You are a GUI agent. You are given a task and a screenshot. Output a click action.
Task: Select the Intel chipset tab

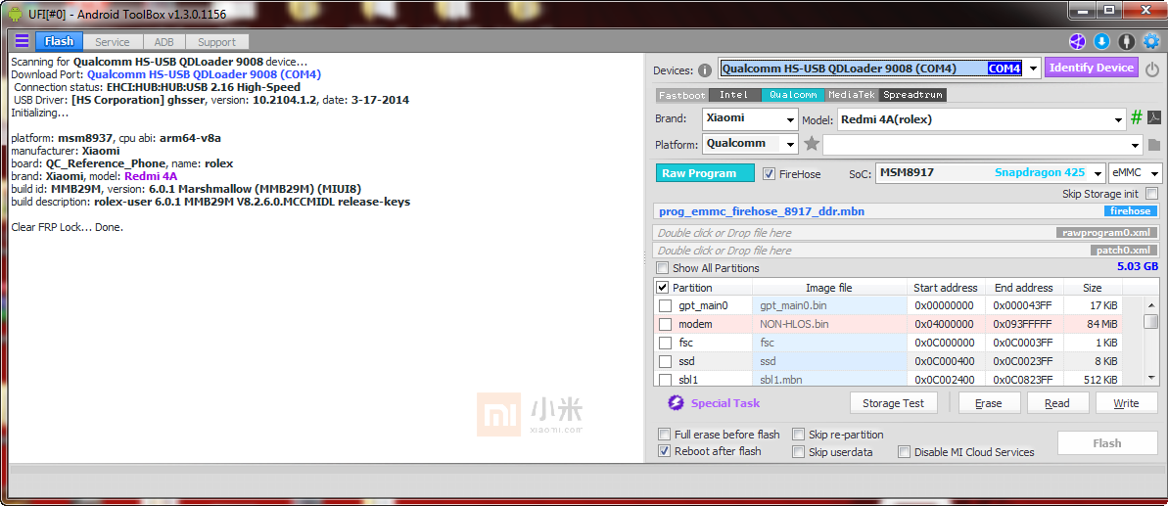coord(733,95)
